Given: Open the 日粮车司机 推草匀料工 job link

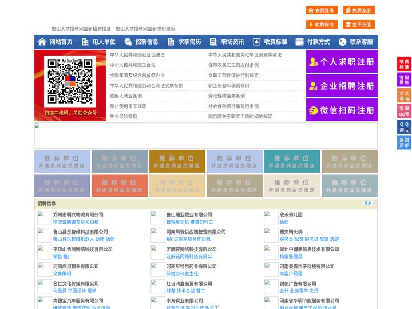Looking at the screenshot, I should tap(189, 222).
